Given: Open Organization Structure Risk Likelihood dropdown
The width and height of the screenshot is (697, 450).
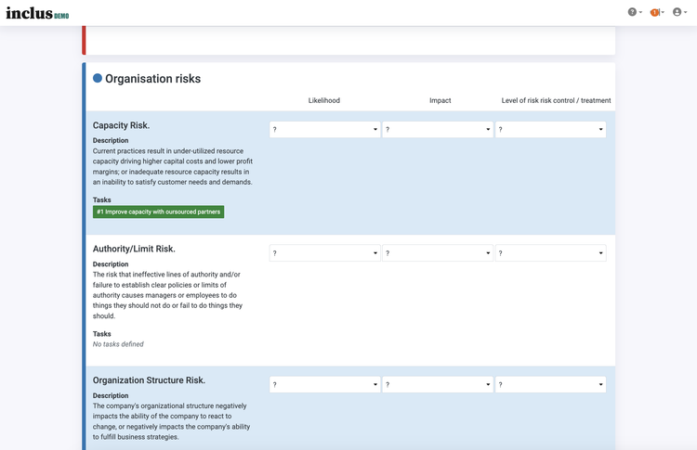Looking at the screenshot, I should pyautogui.click(x=325, y=384).
